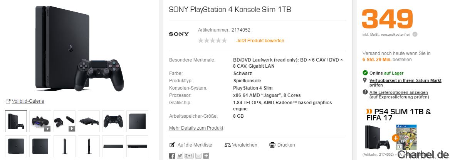Share the product on Facebook

(x=172, y=156)
